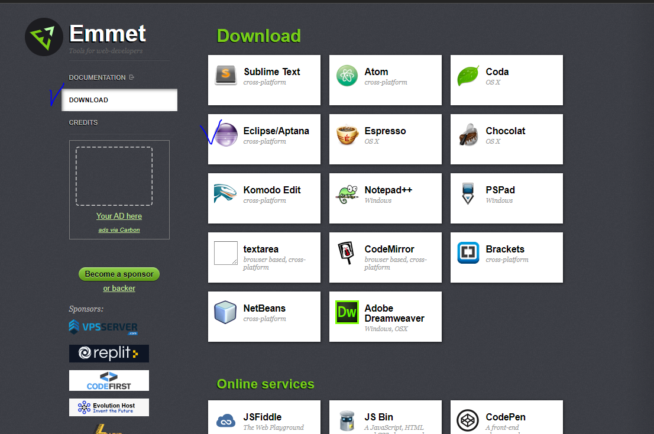
Task: Click the empty ad placeholder box
Action: tap(114, 176)
